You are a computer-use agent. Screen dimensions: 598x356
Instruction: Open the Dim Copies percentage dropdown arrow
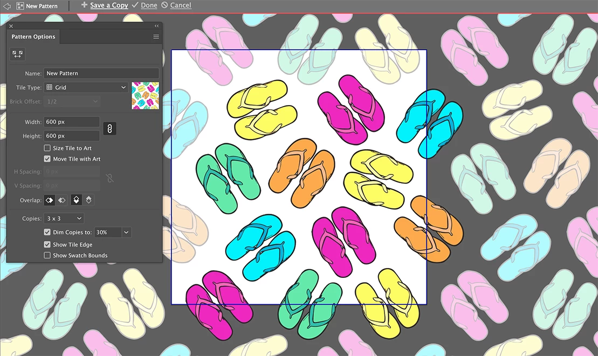(x=126, y=232)
